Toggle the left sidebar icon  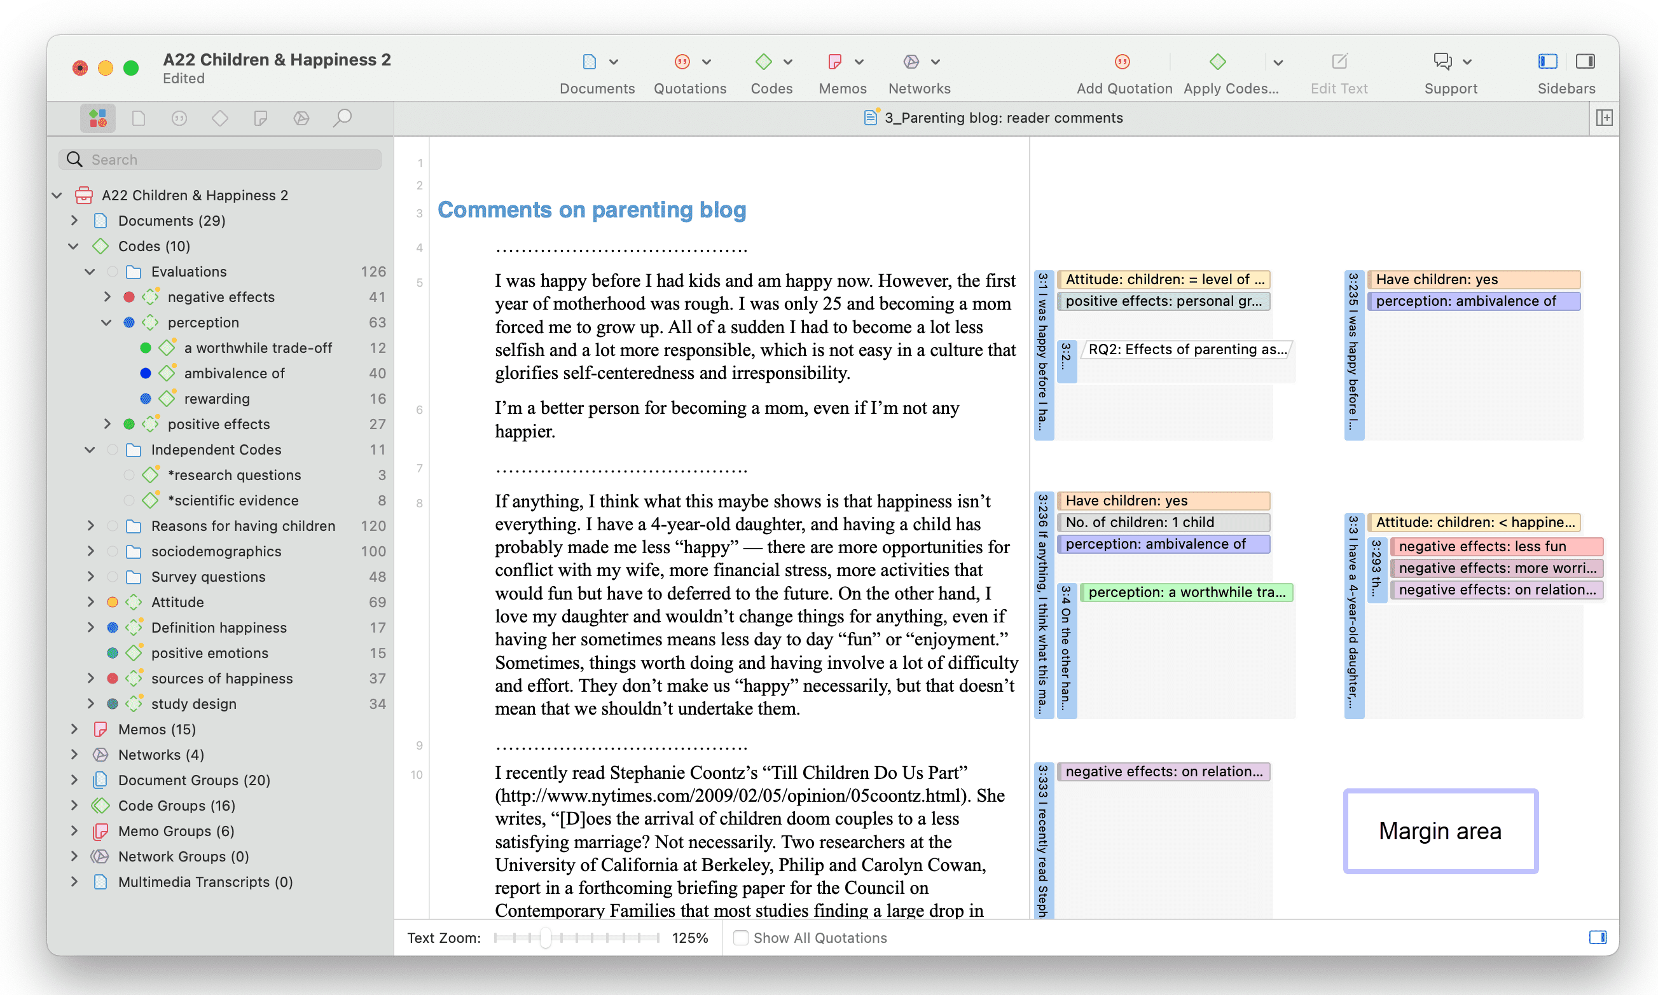pos(1547,62)
